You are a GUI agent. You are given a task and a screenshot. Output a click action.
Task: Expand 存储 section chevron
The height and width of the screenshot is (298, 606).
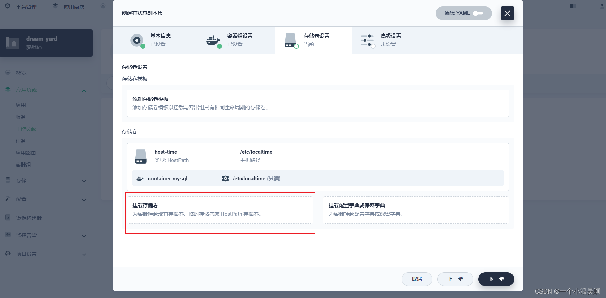coord(84,181)
